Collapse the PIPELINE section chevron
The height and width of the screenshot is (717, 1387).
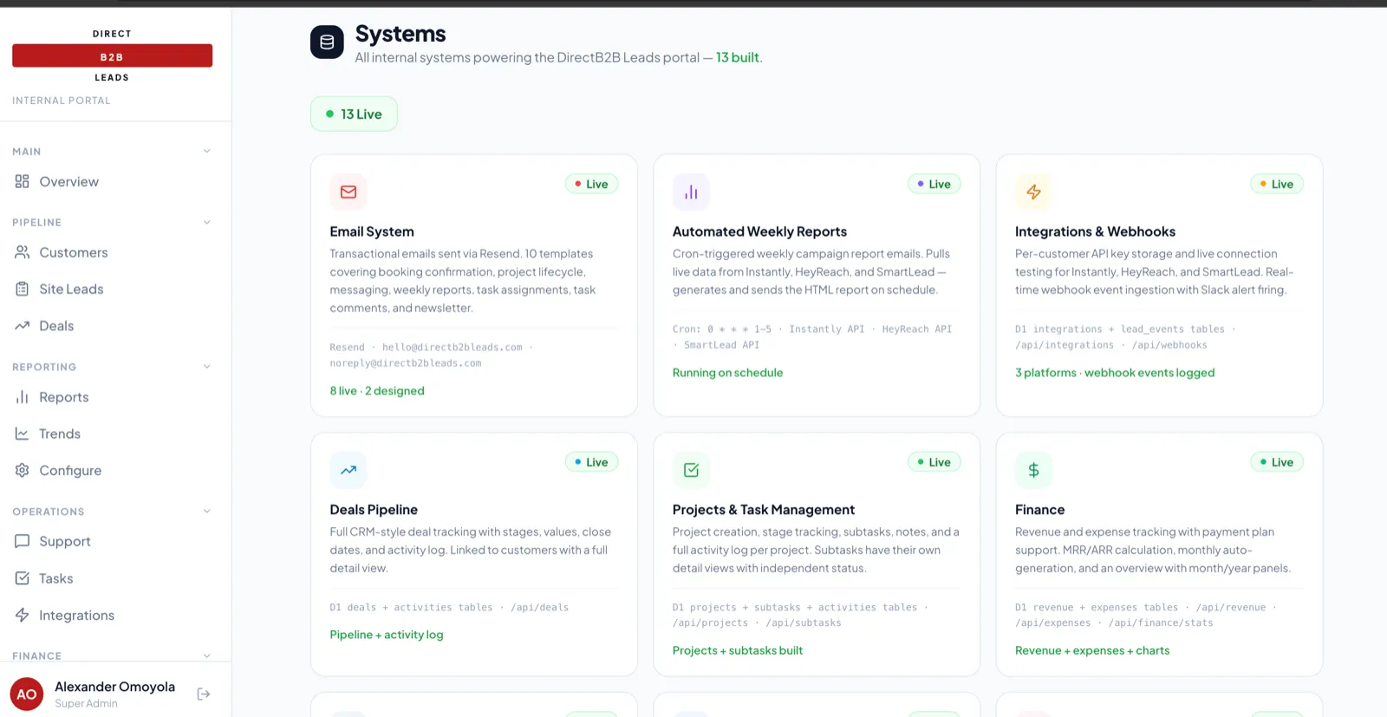[207, 222]
